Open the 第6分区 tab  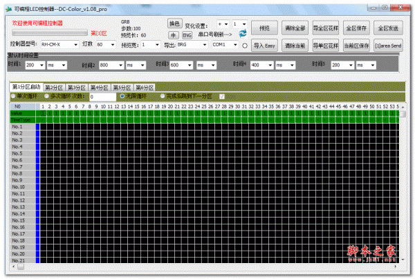(x=144, y=88)
